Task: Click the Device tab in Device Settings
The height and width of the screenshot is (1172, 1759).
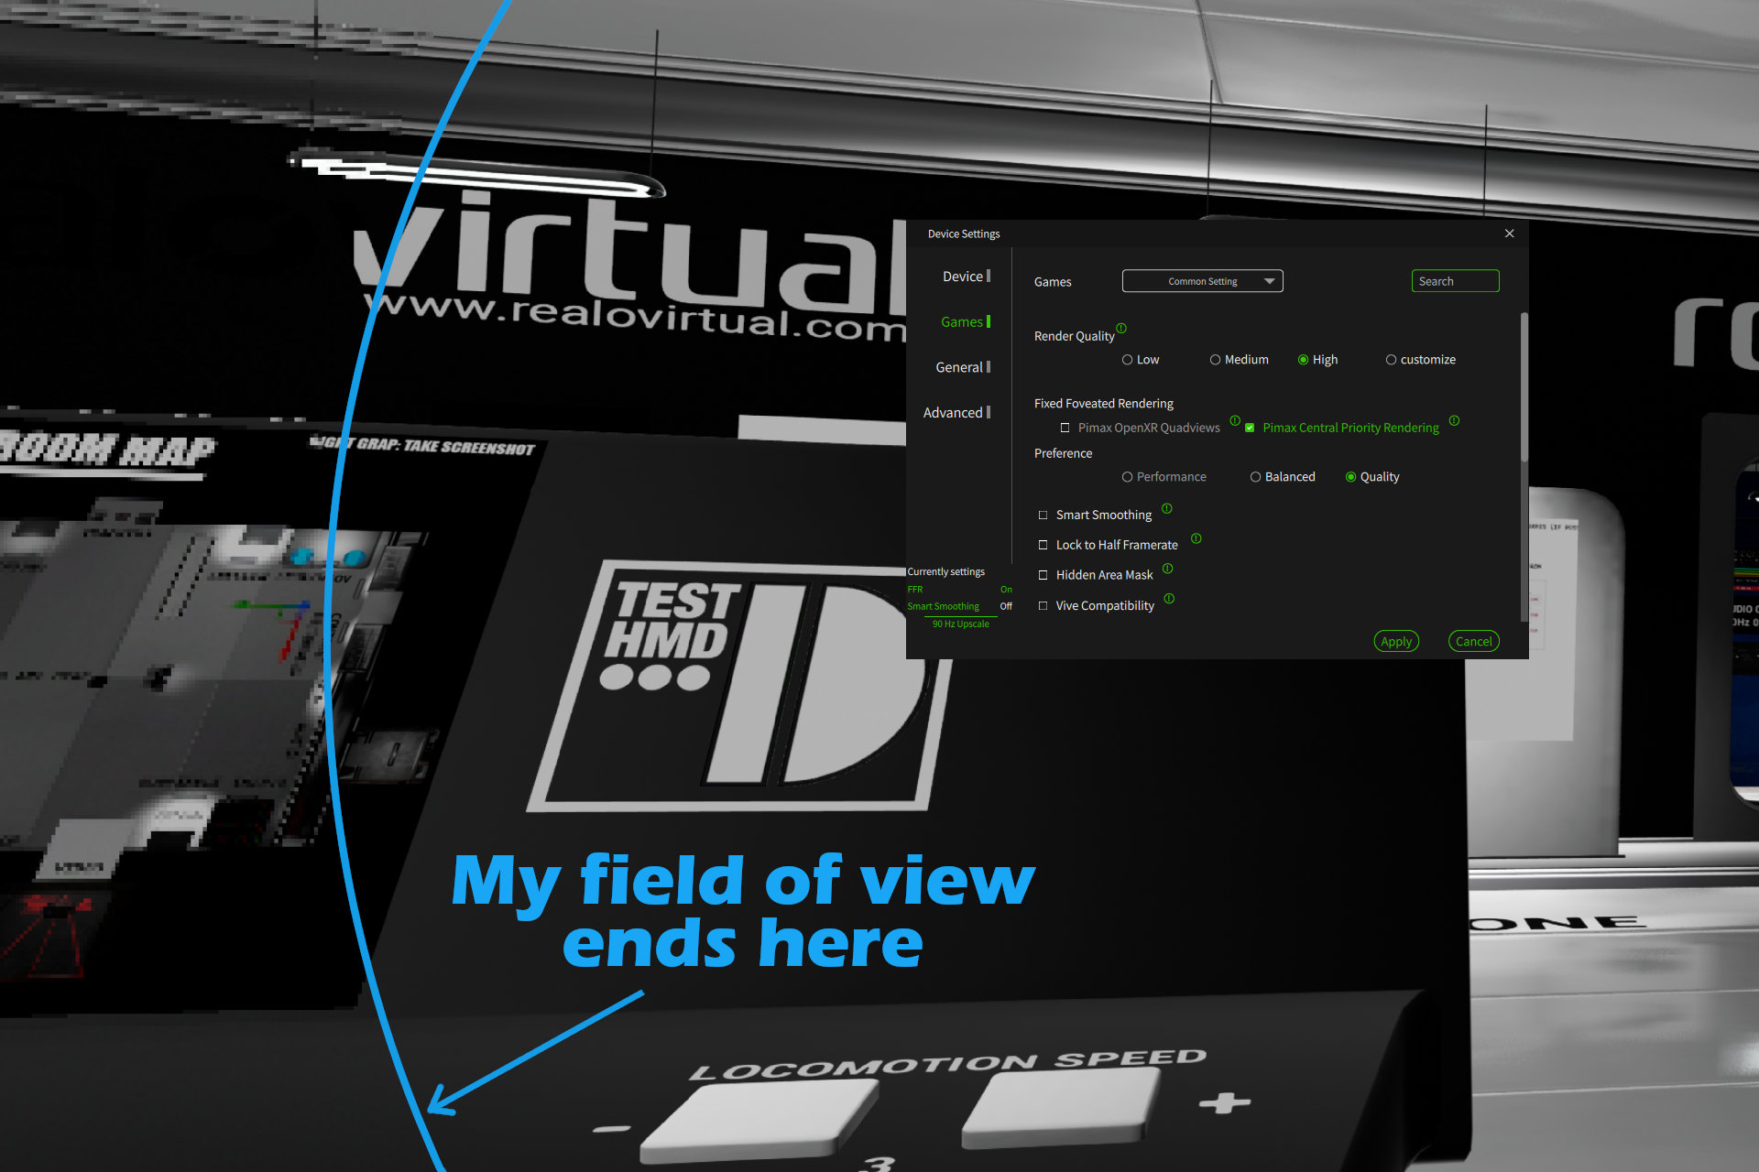Action: [x=958, y=276]
